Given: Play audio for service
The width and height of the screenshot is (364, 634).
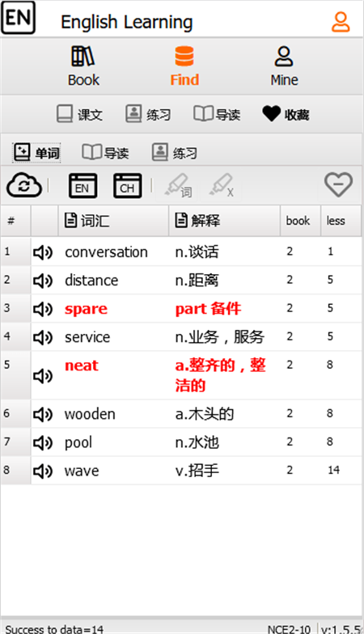Looking at the screenshot, I should 43,338.
